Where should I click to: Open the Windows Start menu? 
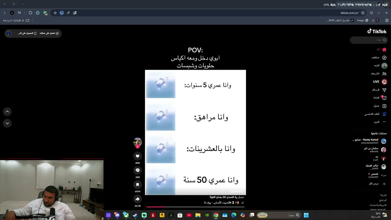306,215
